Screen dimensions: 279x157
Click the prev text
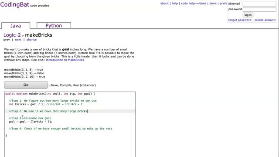[x=7, y=40]
